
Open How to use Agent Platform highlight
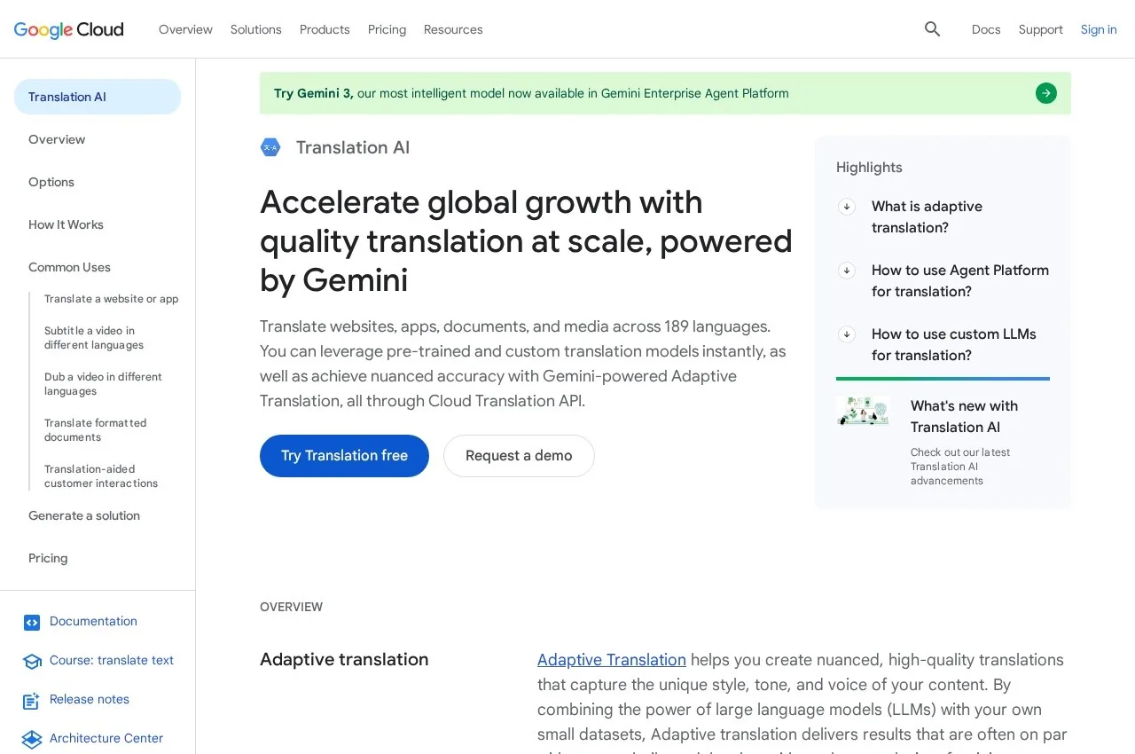point(960,281)
